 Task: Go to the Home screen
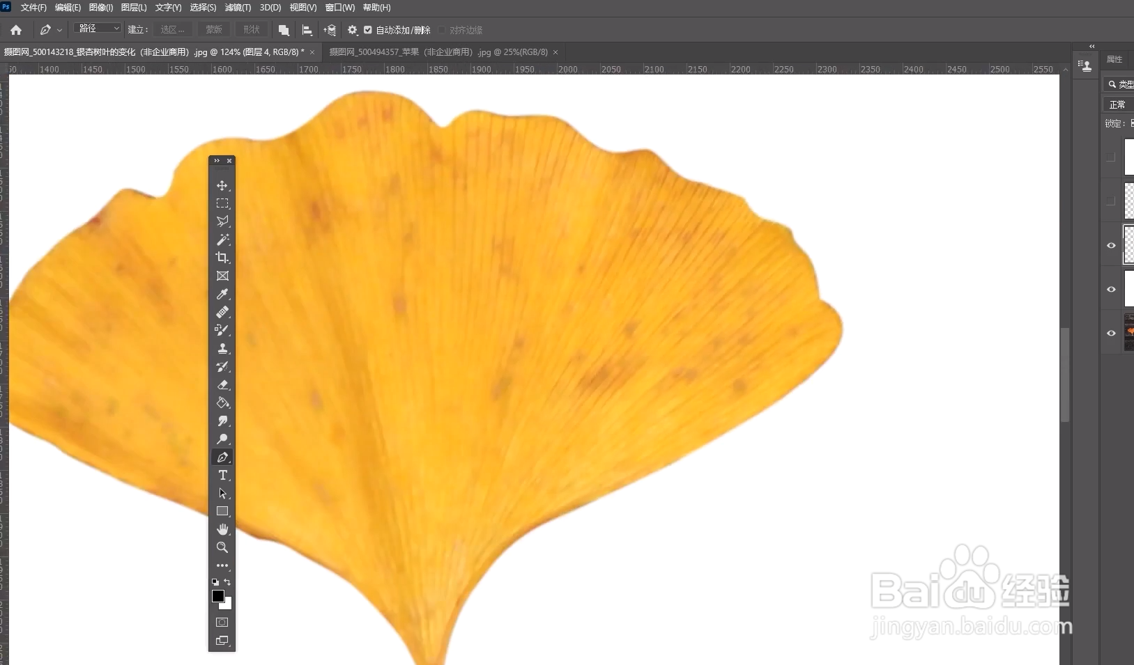pos(16,30)
